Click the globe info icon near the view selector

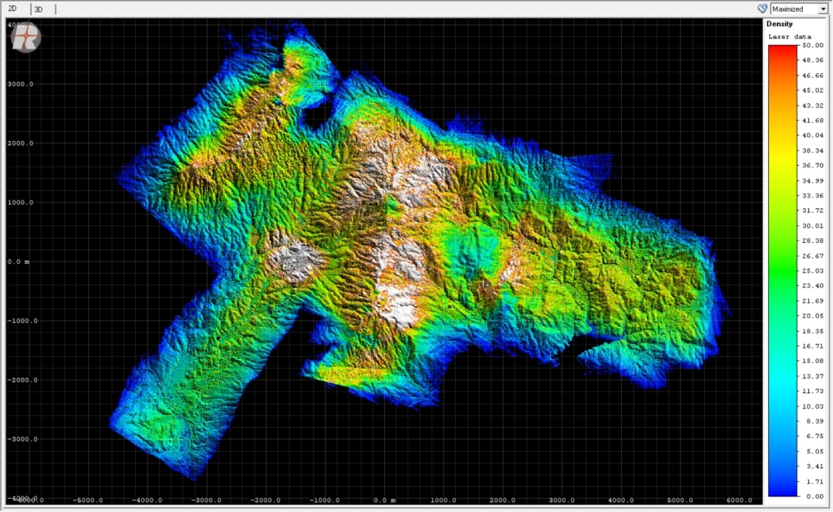(762, 8)
